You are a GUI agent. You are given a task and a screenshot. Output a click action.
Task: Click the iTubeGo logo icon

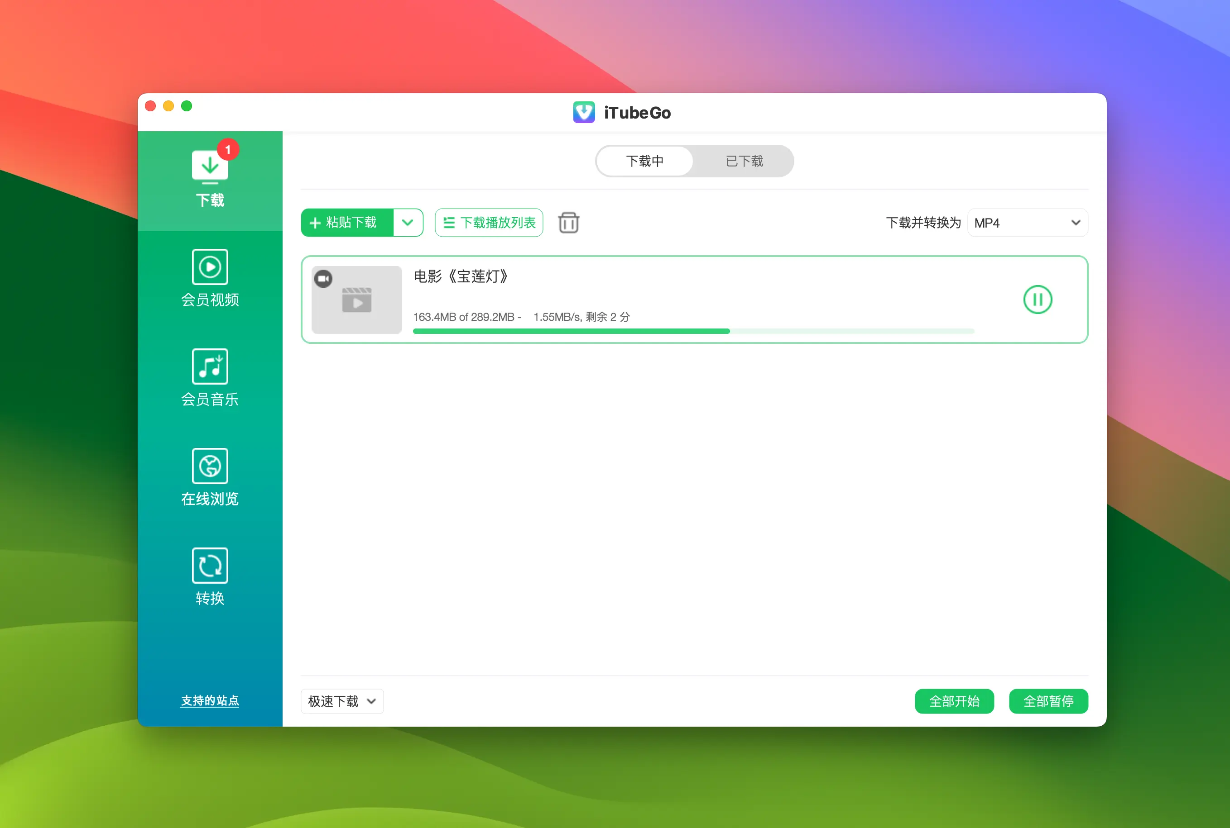pyautogui.click(x=584, y=113)
